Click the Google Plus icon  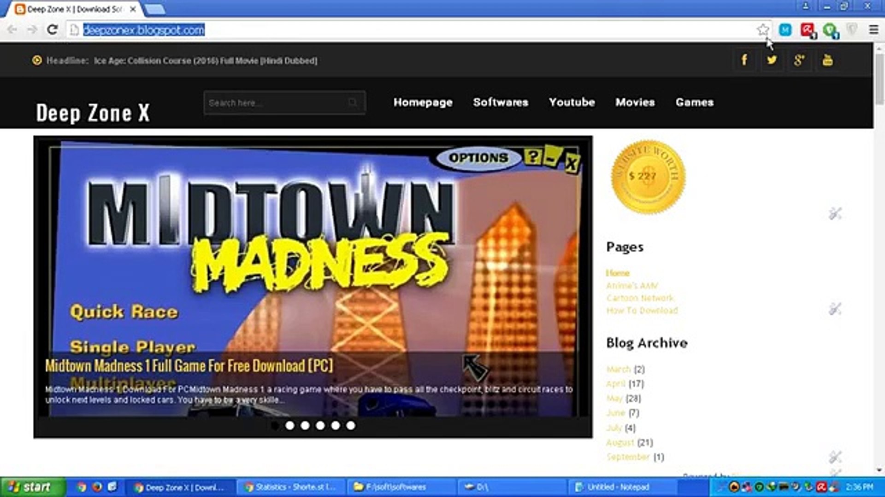tap(799, 60)
